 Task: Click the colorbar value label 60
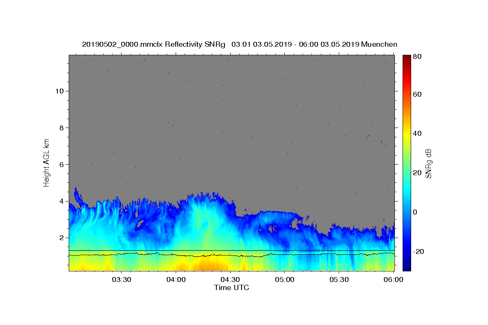click(x=417, y=94)
